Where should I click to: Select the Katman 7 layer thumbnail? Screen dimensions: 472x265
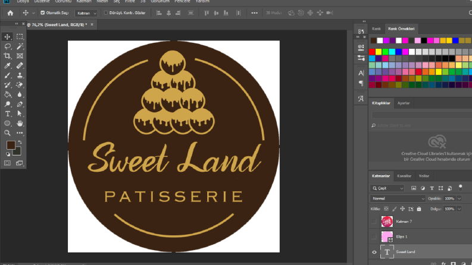[387, 222]
